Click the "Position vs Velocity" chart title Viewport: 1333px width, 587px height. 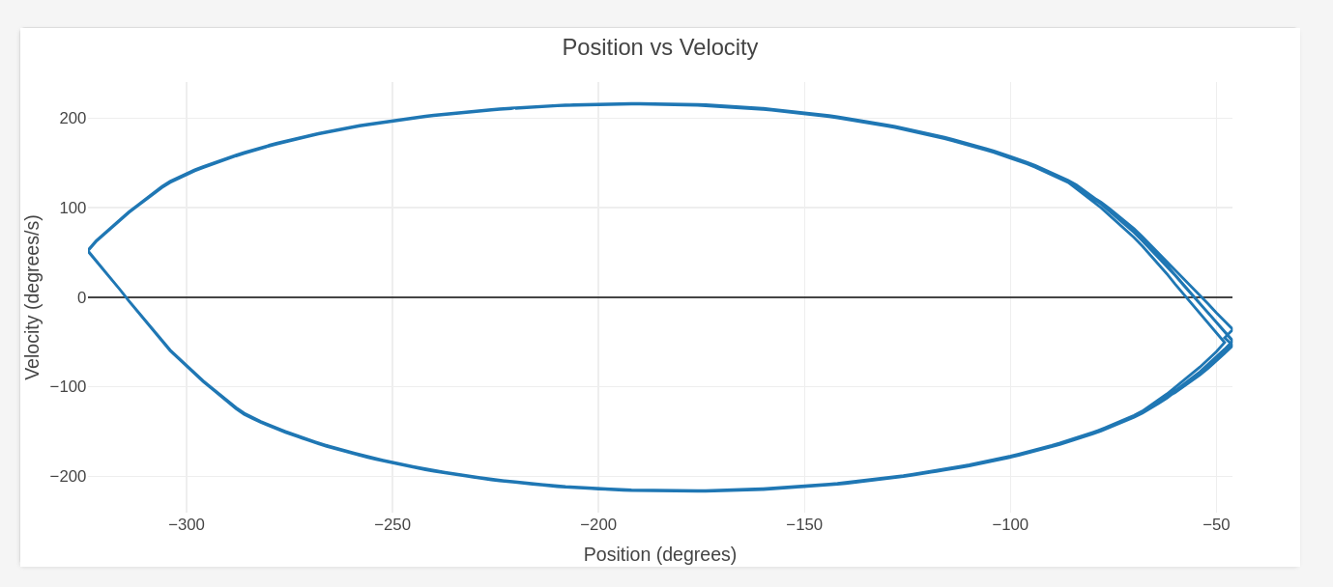coord(659,47)
